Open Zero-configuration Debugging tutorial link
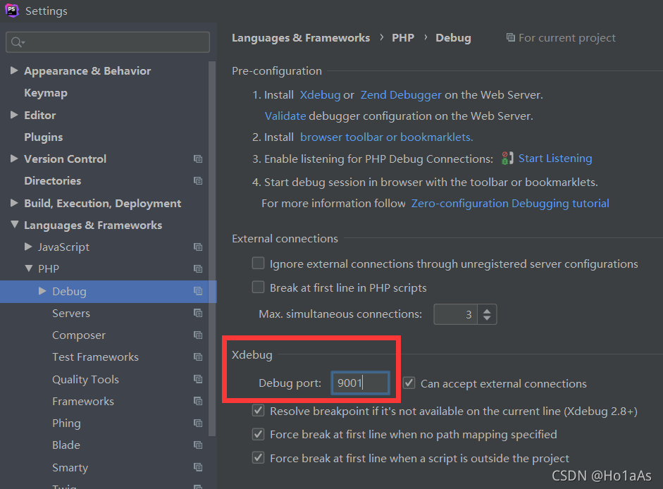Viewport: 663px width, 489px height. coord(510,204)
